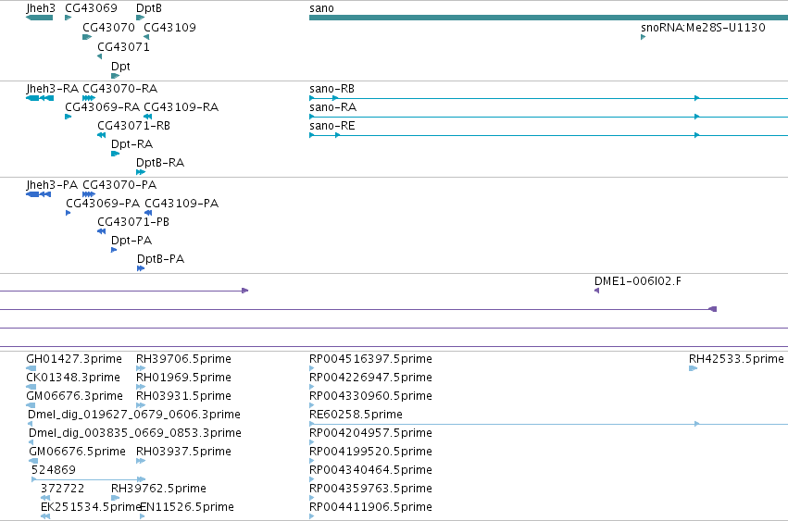Click the RP004516397.5prime feature label

[x=370, y=359]
